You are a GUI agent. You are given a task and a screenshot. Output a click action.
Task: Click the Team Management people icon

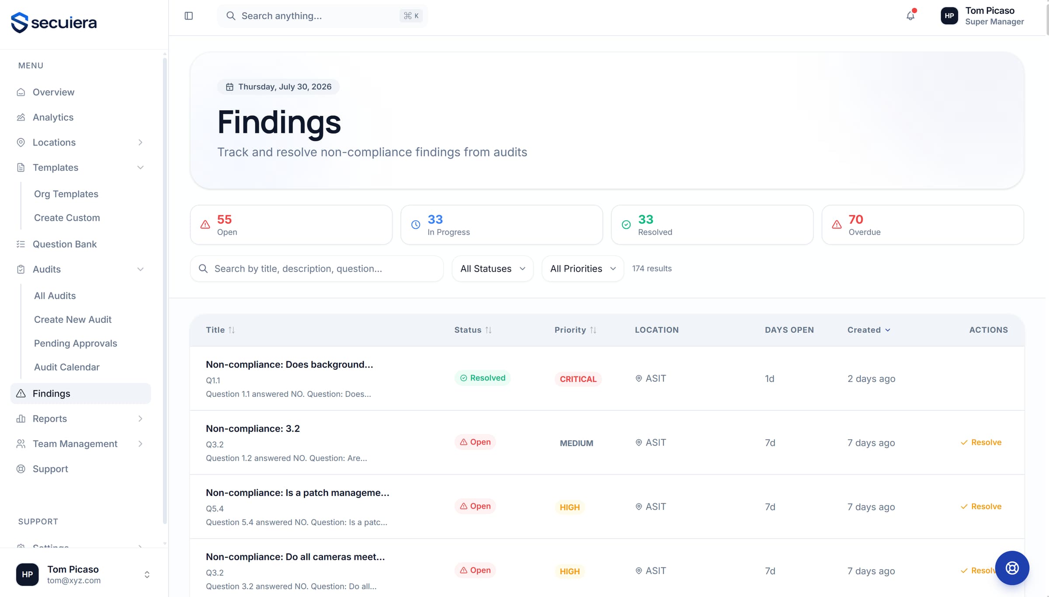pos(21,444)
